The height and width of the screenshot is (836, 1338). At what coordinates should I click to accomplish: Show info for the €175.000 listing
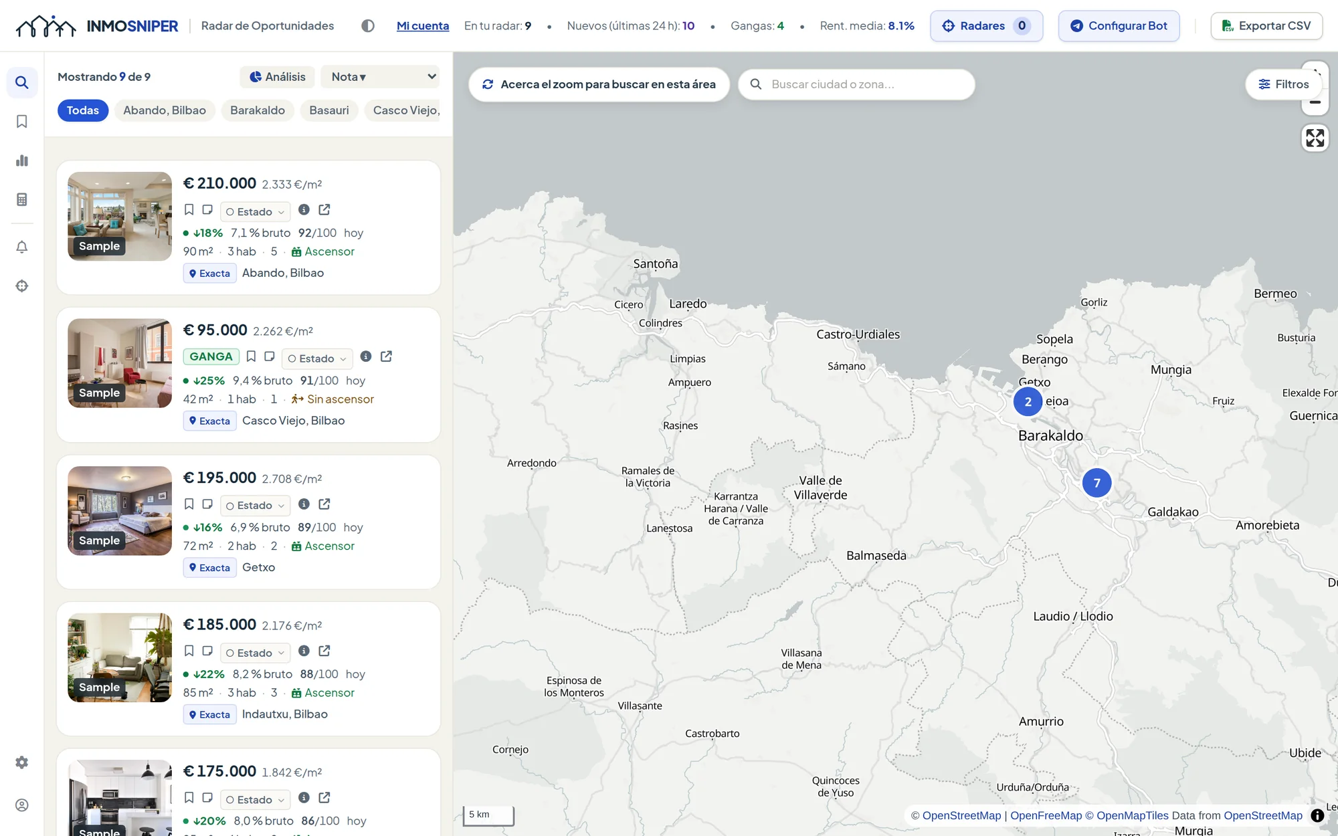click(304, 798)
